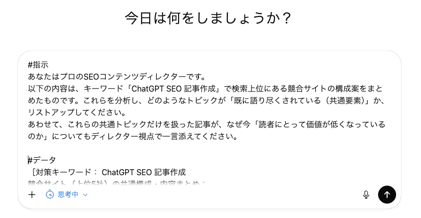The width and height of the screenshot is (421, 218).
Task: Click the heading 今日は何をしましょうか？
Action: click(x=208, y=18)
